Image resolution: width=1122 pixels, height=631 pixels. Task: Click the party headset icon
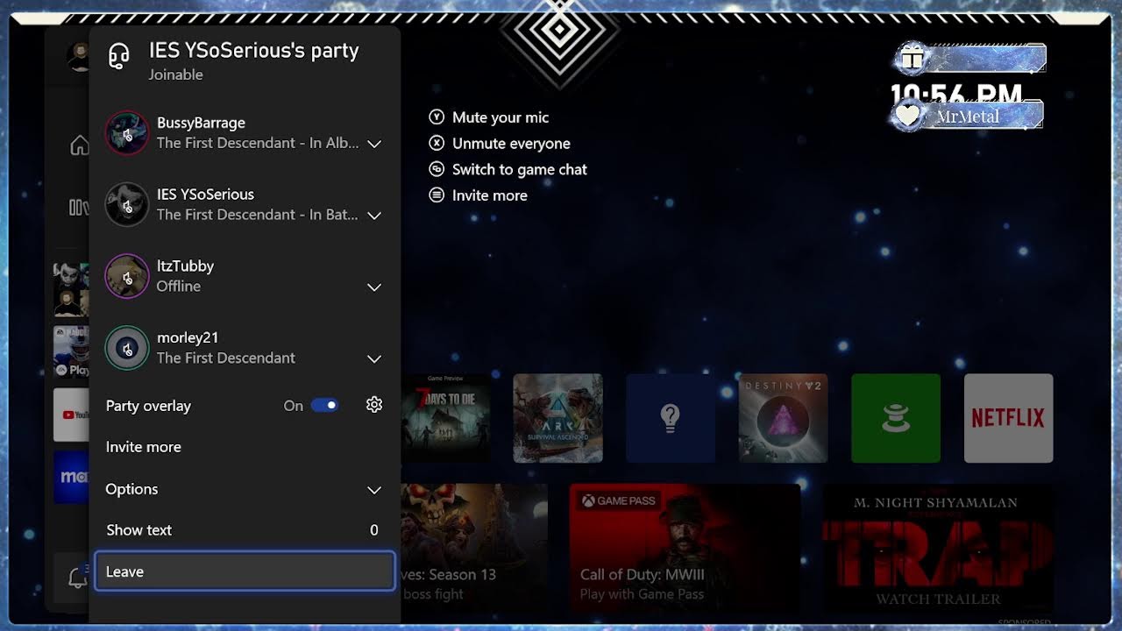point(118,57)
